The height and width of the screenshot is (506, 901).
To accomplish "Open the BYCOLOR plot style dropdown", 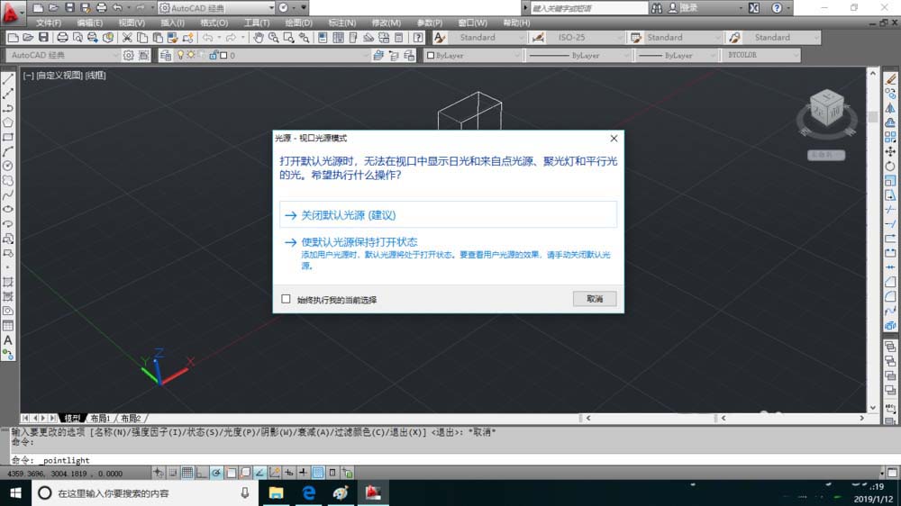I will click(x=761, y=55).
